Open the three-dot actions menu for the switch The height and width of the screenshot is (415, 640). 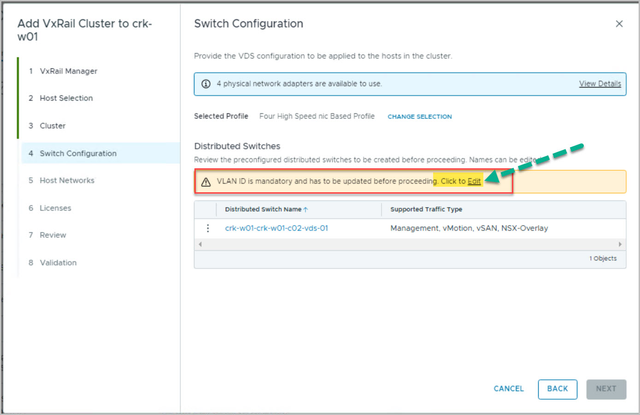click(x=208, y=228)
